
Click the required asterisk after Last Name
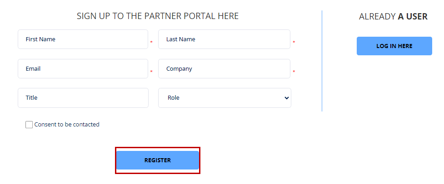[x=294, y=43]
